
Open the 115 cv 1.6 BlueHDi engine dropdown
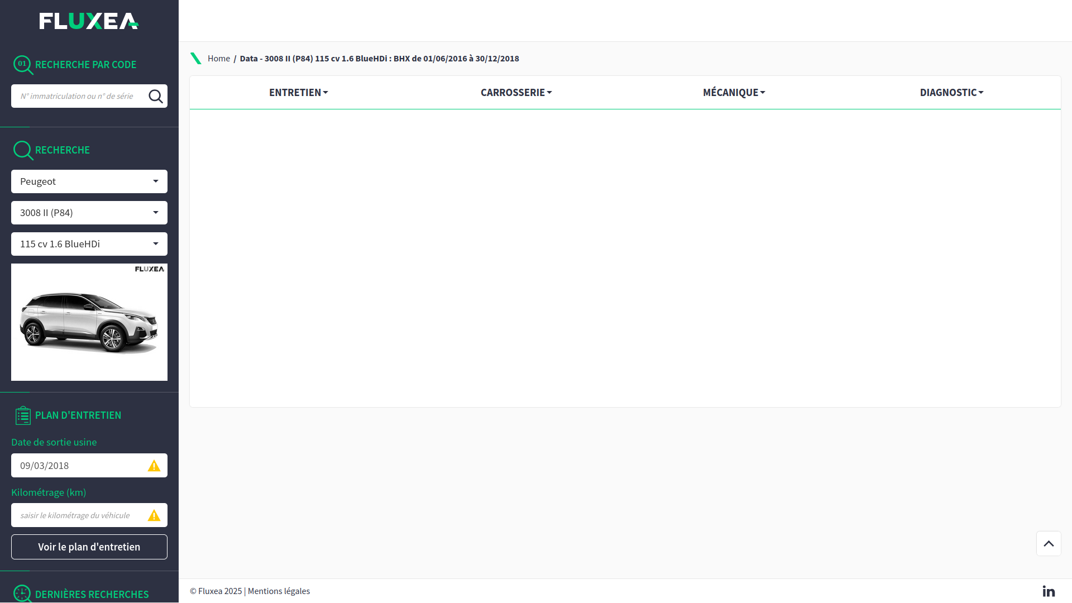point(89,244)
